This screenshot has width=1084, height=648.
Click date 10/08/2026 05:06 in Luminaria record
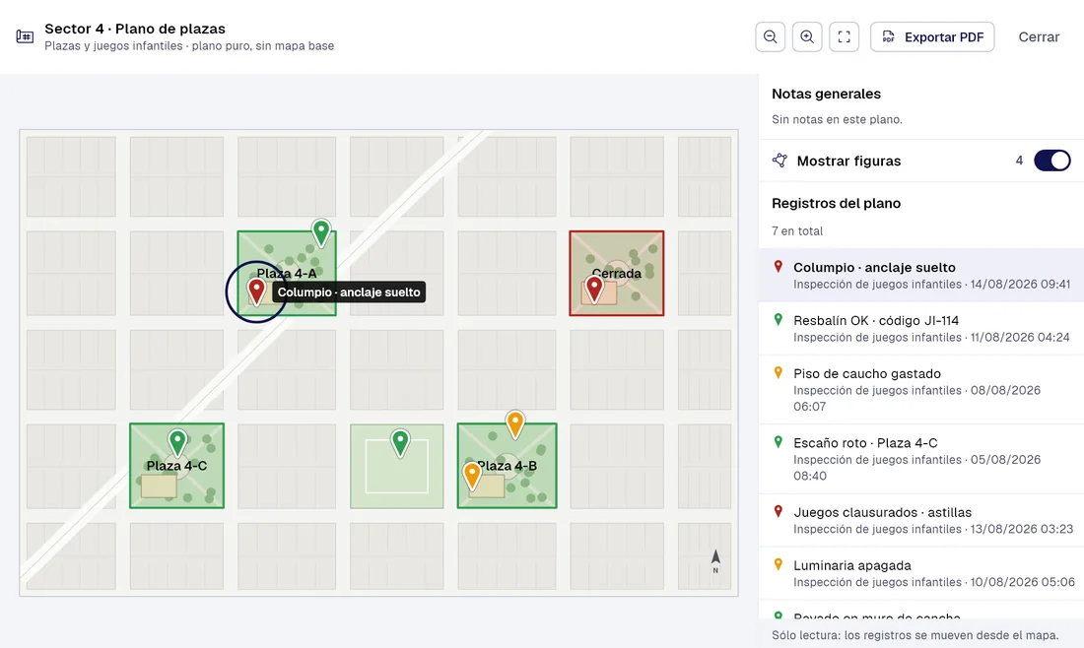(x=1023, y=582)
